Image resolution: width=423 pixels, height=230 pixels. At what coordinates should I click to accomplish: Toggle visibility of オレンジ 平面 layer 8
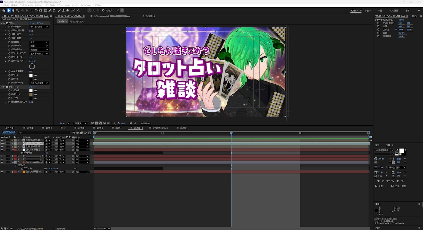(2, 172)
